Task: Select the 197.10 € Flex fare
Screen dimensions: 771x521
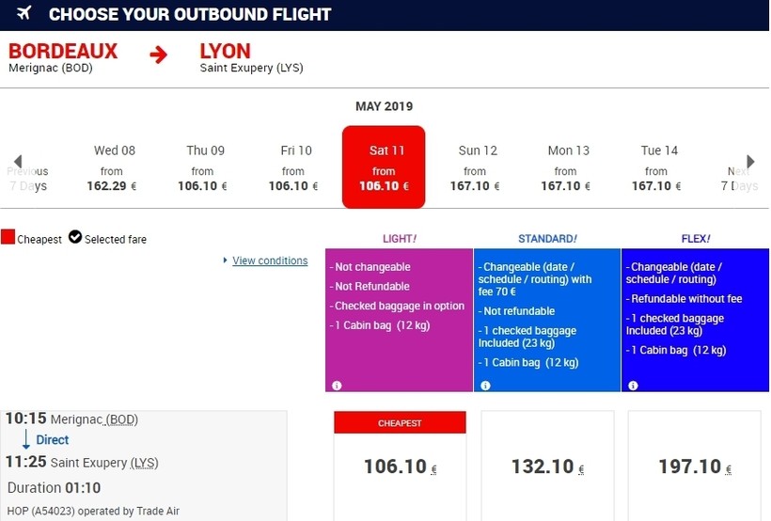Action: pos(695,466)
